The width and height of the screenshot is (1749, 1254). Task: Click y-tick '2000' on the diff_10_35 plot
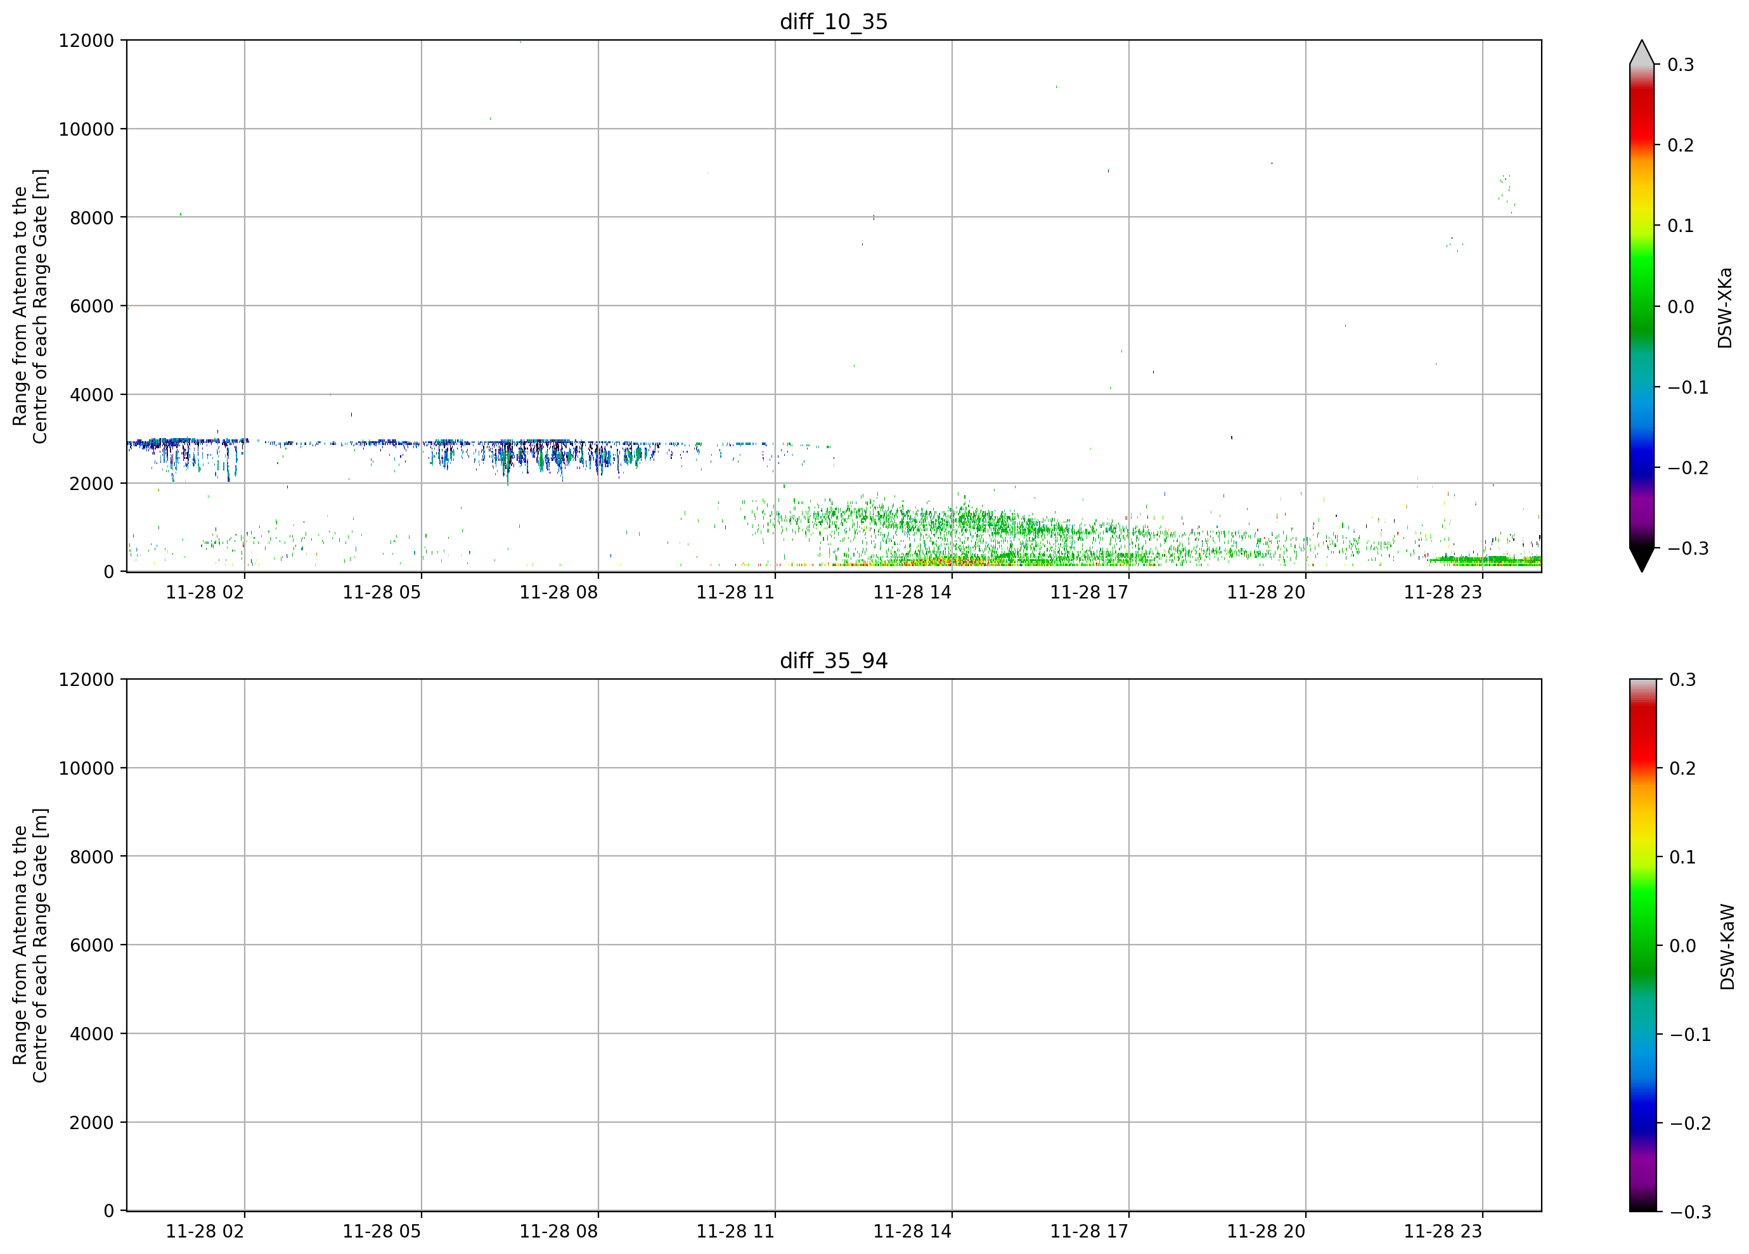(x=92, y=484)
